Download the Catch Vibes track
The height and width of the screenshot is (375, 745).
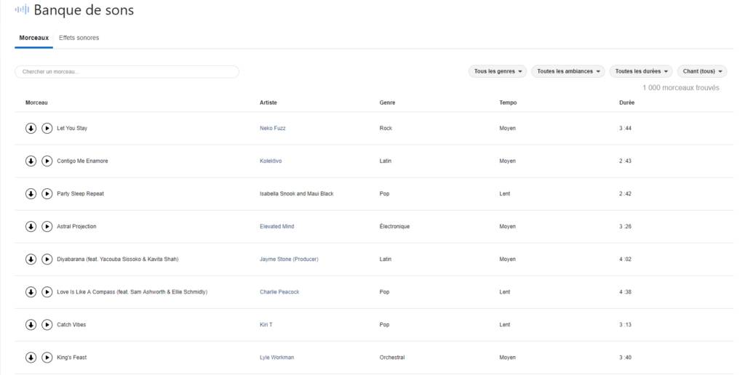click(x=31, y=324)
